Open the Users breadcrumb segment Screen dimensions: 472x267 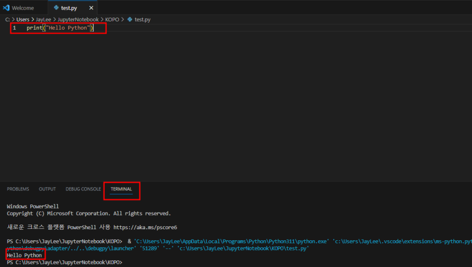click(x=23, y=20)
